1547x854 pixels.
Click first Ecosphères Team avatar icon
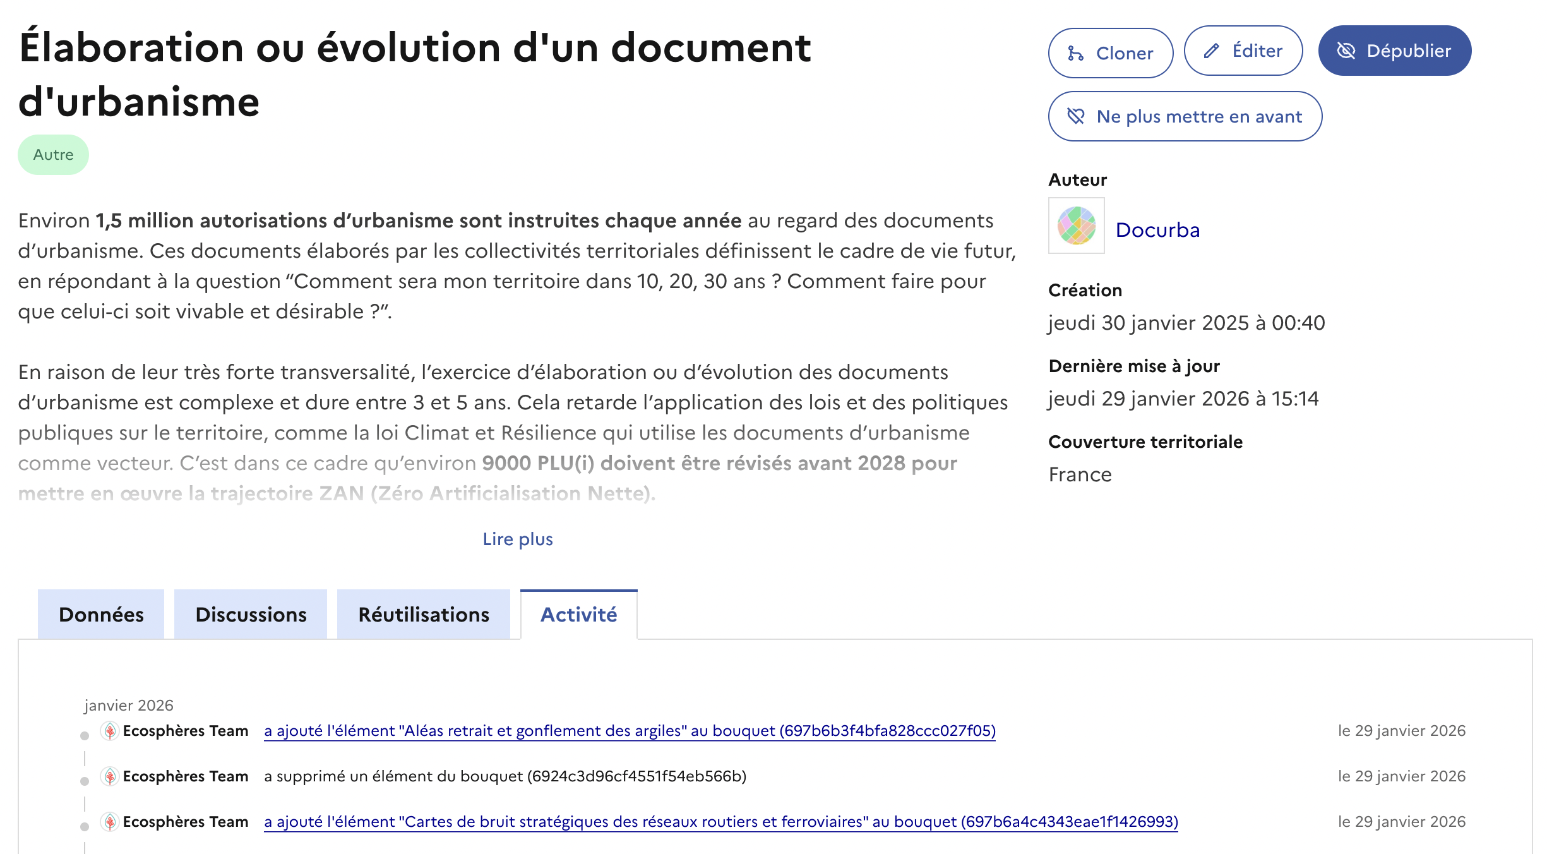(110, 731)
